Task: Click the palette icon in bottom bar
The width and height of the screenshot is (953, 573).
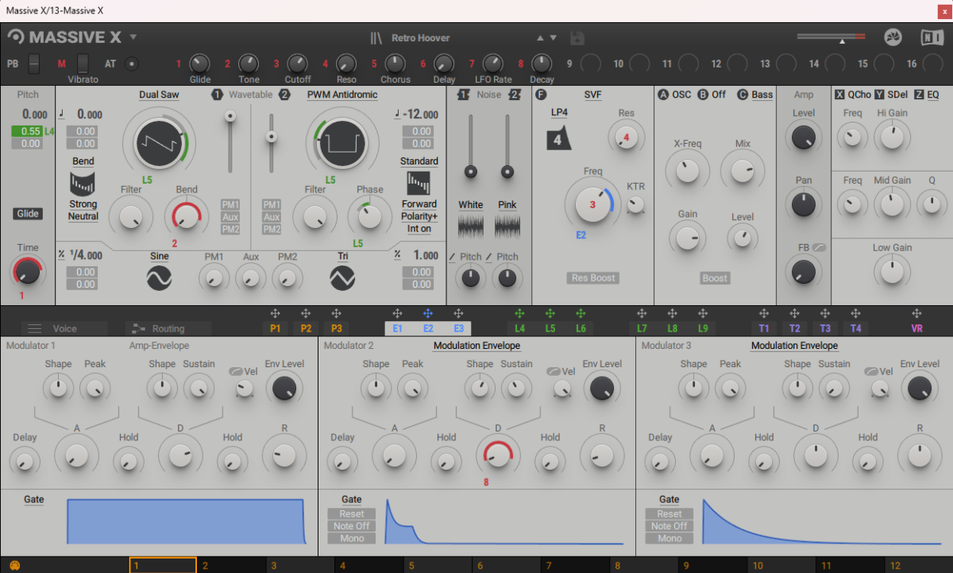Action: point(14,566)
